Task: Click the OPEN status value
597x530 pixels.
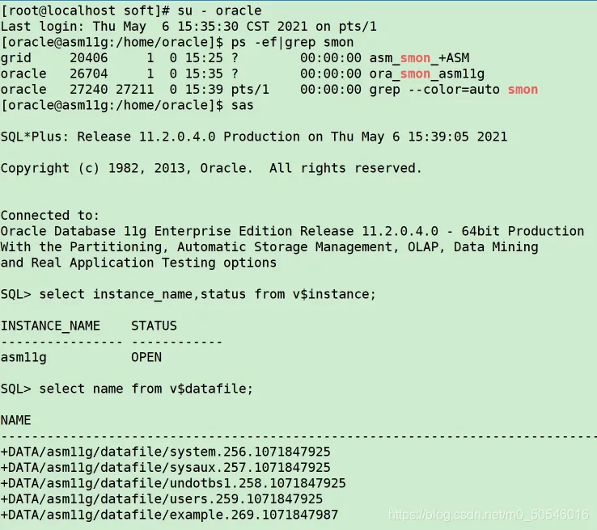Action: tap(146, 357)
